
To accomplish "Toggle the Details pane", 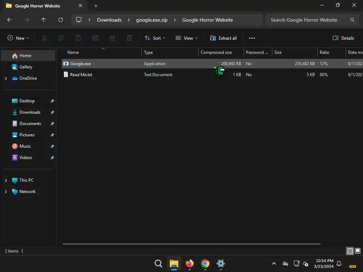I will 343,38.
